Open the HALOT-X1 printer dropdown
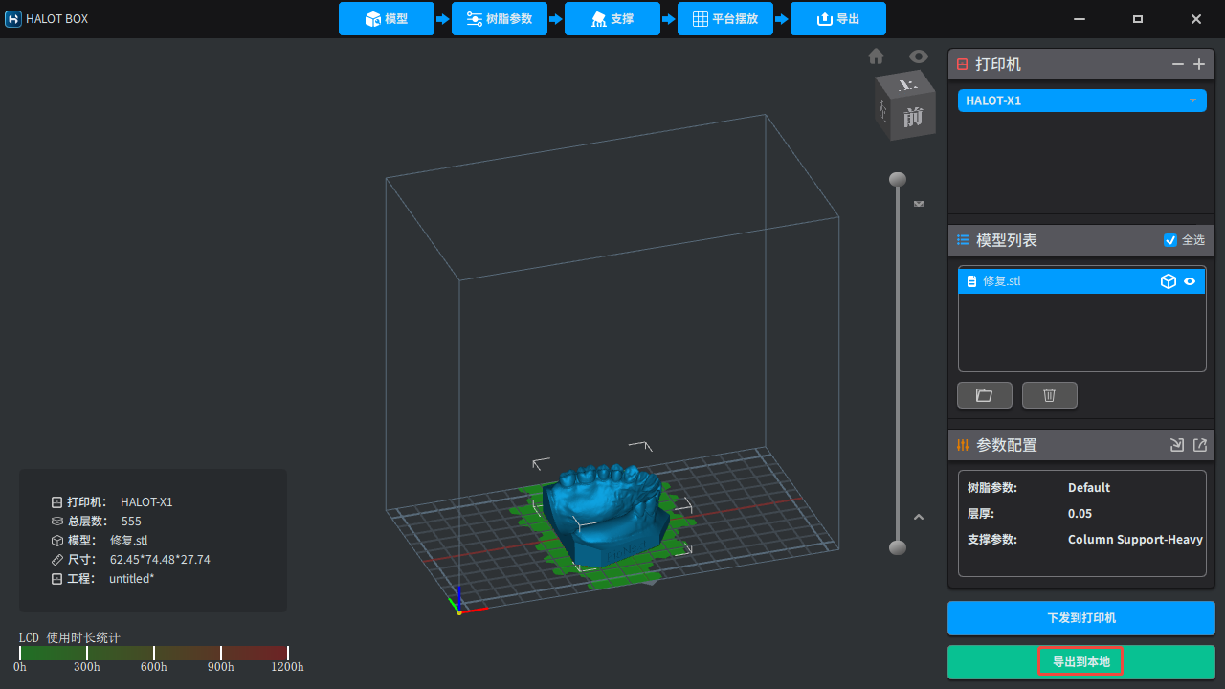Screen dimensions: 1225x689 (1082, 100)
